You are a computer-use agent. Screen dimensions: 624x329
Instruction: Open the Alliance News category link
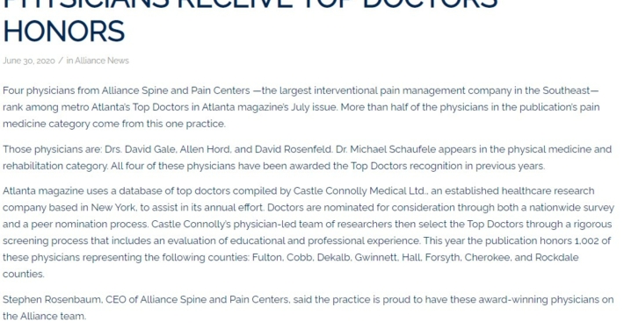tap(102, 61)
